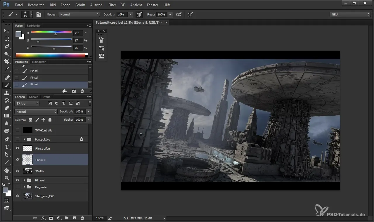Select the Pen tool

(x=6, y=139)
